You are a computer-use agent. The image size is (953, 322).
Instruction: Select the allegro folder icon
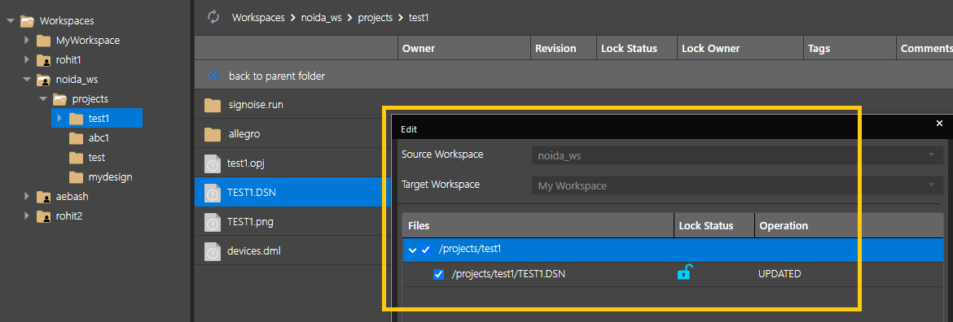(213, 134)
